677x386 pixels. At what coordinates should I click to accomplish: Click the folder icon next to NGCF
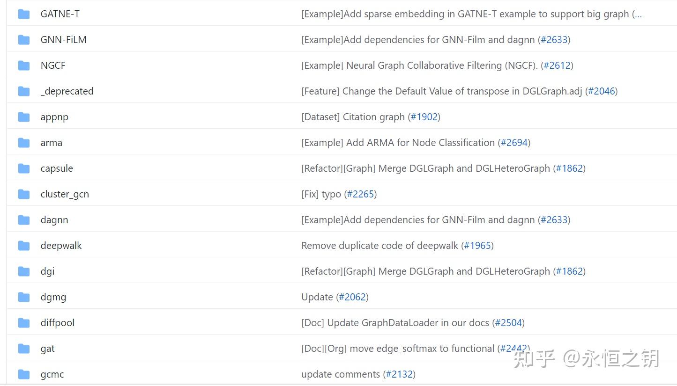tap(24, 66)
